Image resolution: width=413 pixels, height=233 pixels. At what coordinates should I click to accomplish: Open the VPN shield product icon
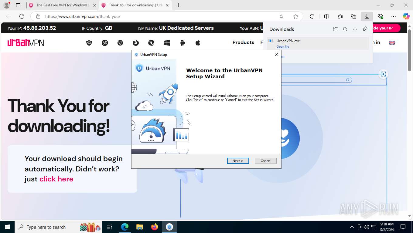(x=89, y=43)
